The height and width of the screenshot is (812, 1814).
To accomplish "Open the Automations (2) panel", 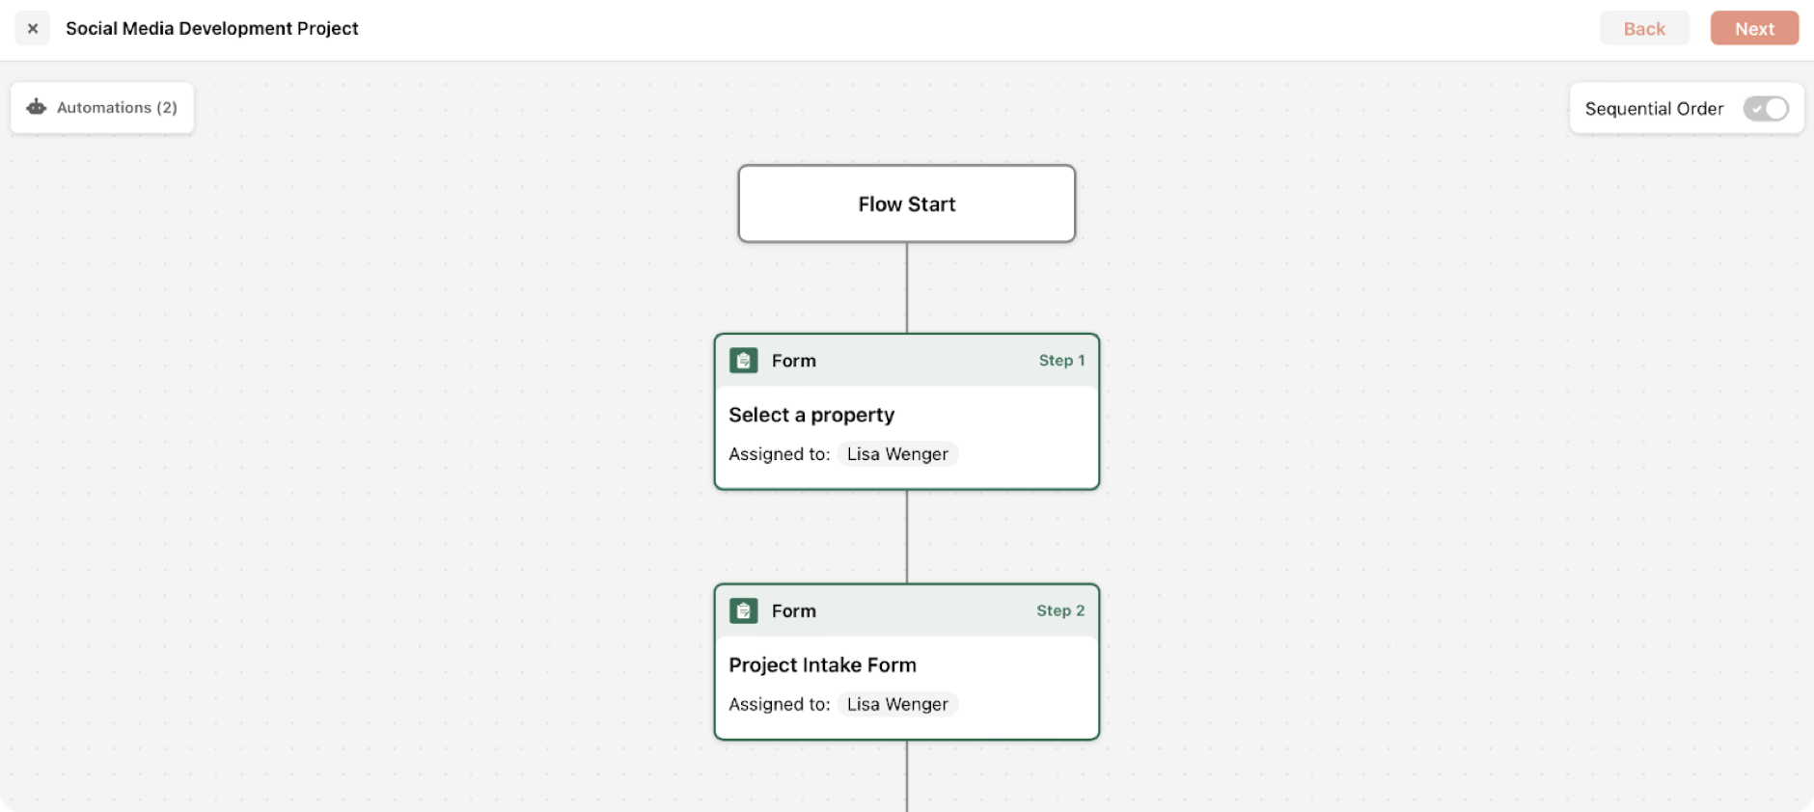I will (x=102, y=107).
